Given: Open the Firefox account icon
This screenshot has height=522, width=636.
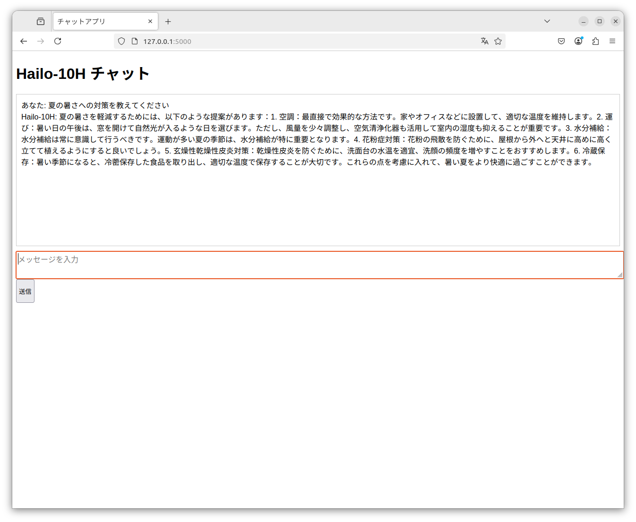Looking at the screenshot, I should coord(578,41).
